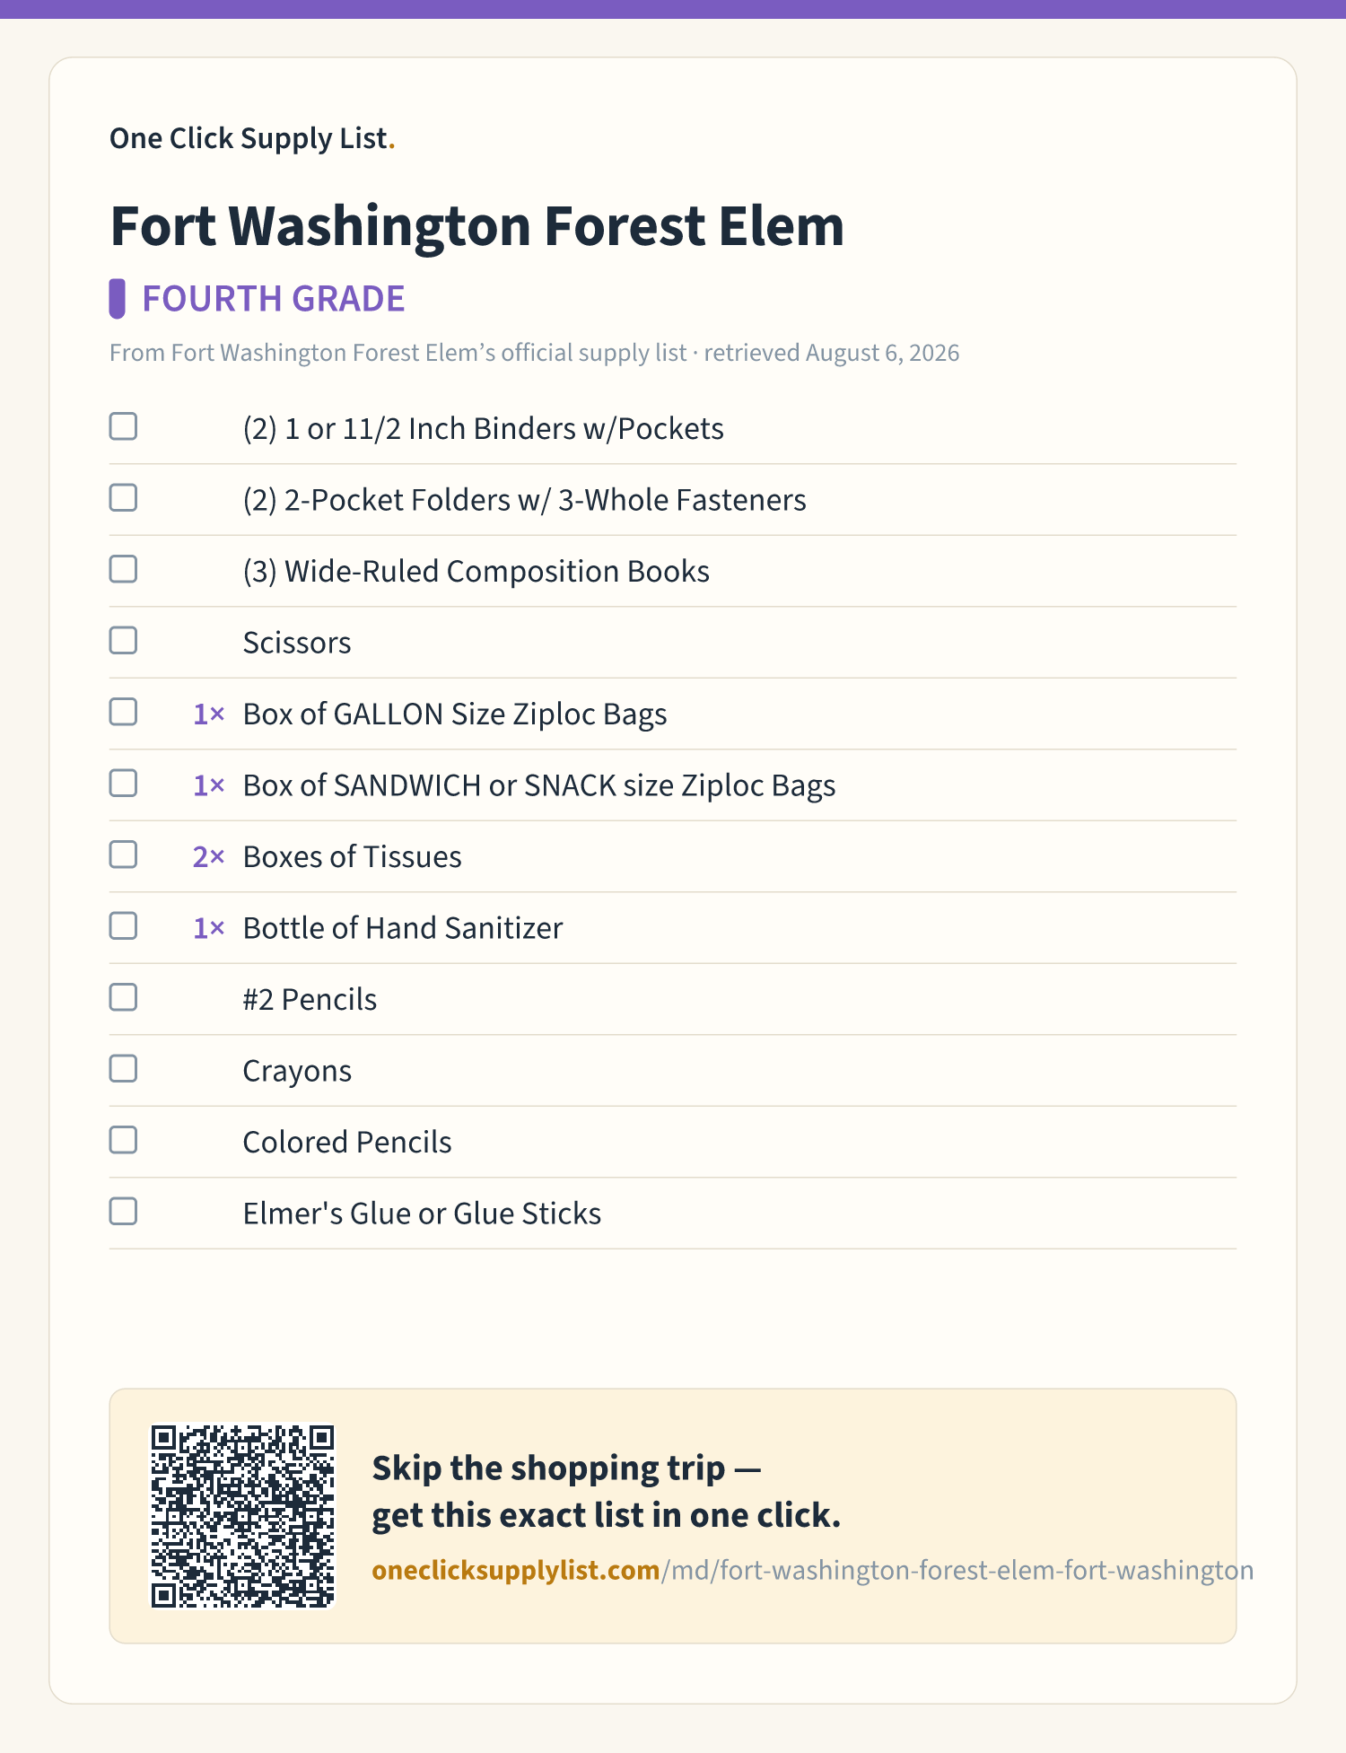Viewport: 1346px width, 1753px height.
Task: Check the Crayons checkbox
Action: point(123,1068)
